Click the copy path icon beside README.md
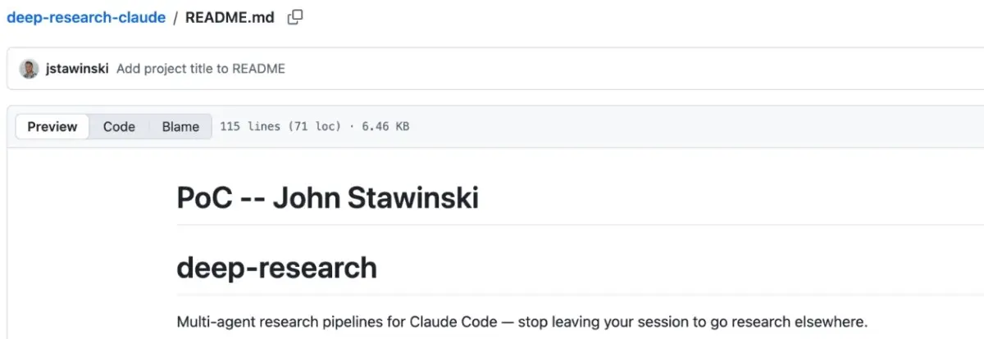The height and width of the screenshot is (339, 984). click(295, 16)
